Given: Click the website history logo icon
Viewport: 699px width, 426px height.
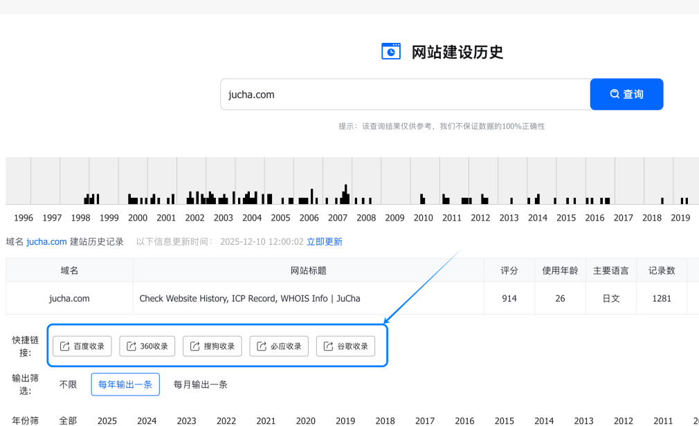Looking at the screenshot, I should tap(391, 52).
